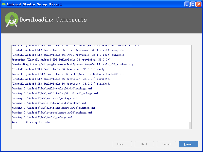203x152 pixels.
Task: Click the log scrollbar thumb
Action: coord(190,125)
